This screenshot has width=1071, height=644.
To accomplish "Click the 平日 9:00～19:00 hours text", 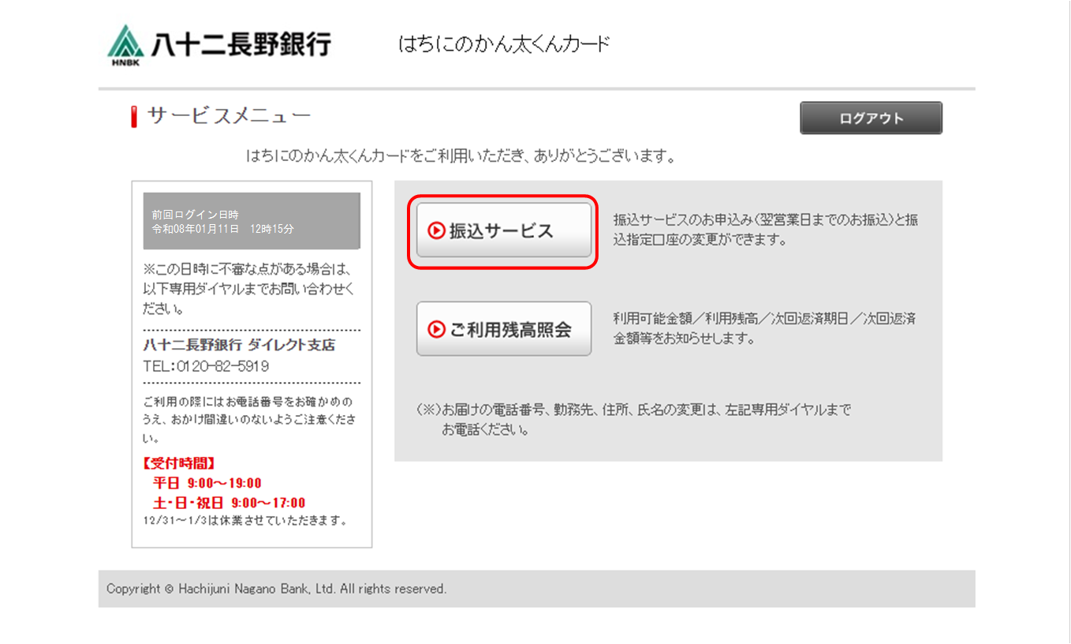I will pos(207,483).
